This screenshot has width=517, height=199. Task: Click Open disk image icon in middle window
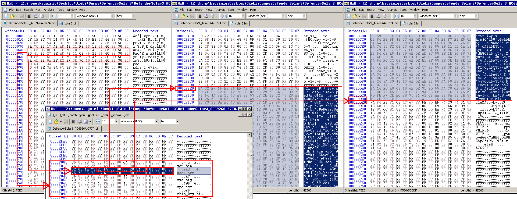pyautogui.click(x=212, y=16)
